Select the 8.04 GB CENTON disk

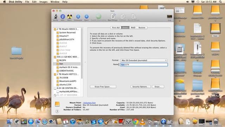(x=66, y=88)
